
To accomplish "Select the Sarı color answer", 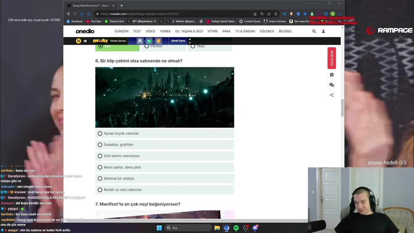I will click(117, 48).
